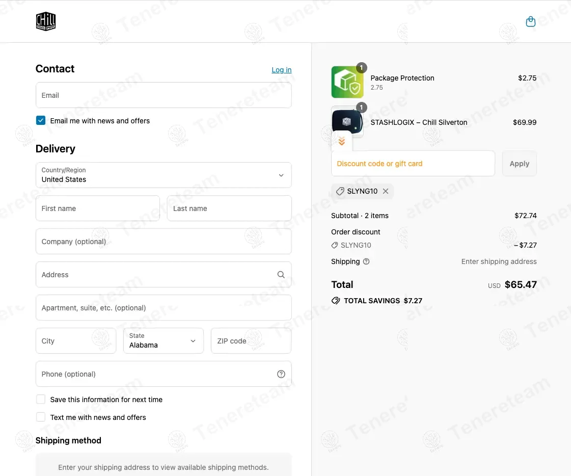Open the shopping bag cart icon
The image size is (571, 476).
pyautogui.click(x=531, y=21)
